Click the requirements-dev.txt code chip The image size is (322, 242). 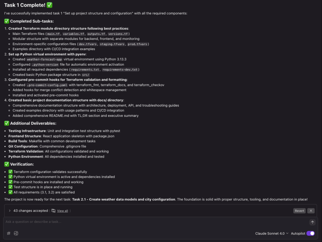click(120, 70)
